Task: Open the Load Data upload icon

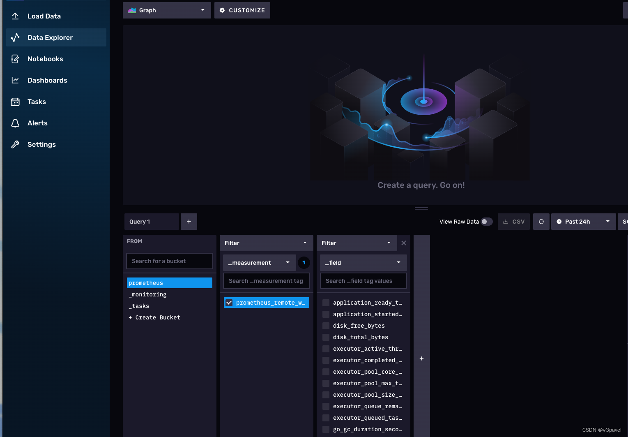Action: pos(15,16)
